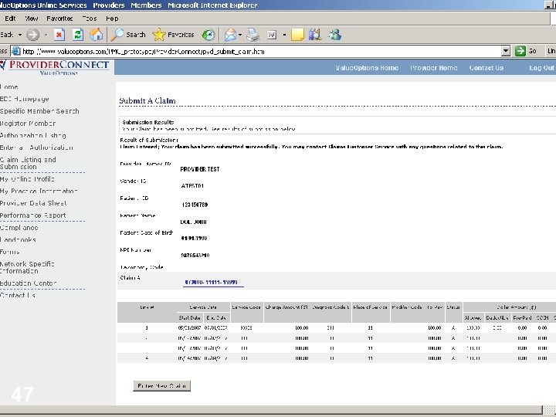
Task: Open Authorization Listing sidebar link
Action: coord(33,135)
